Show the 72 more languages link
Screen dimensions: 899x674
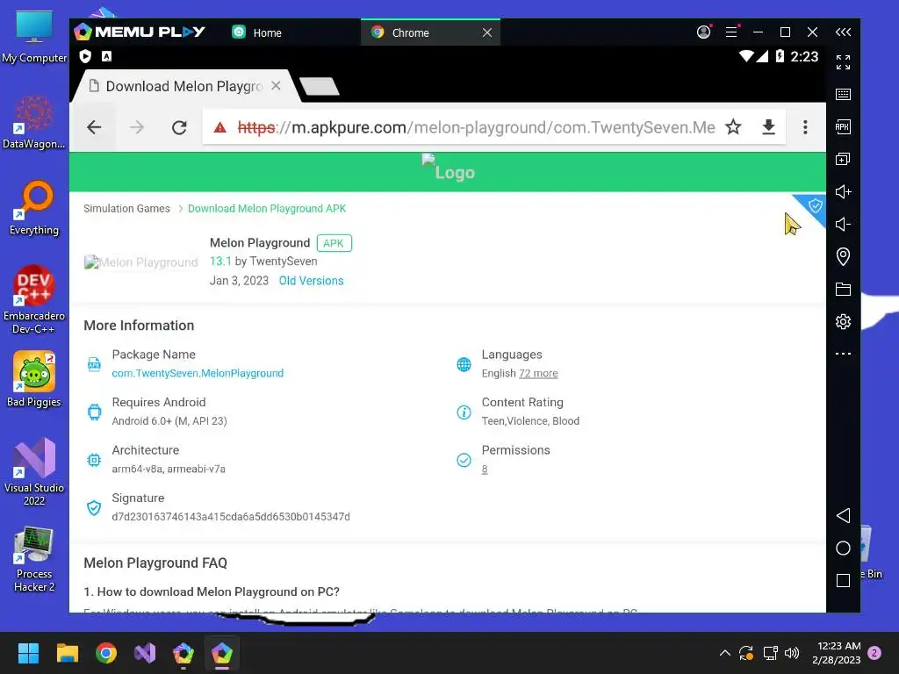pyautogui.click(x=538, y=374)
